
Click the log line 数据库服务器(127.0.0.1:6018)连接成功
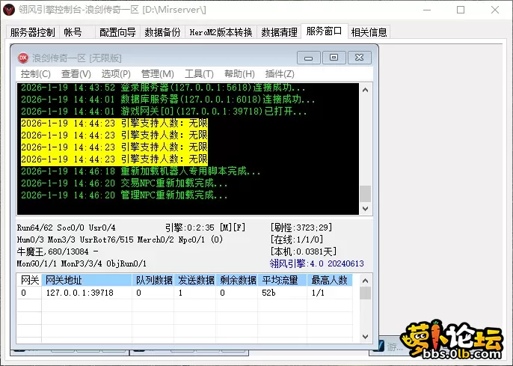coord(168,100)
